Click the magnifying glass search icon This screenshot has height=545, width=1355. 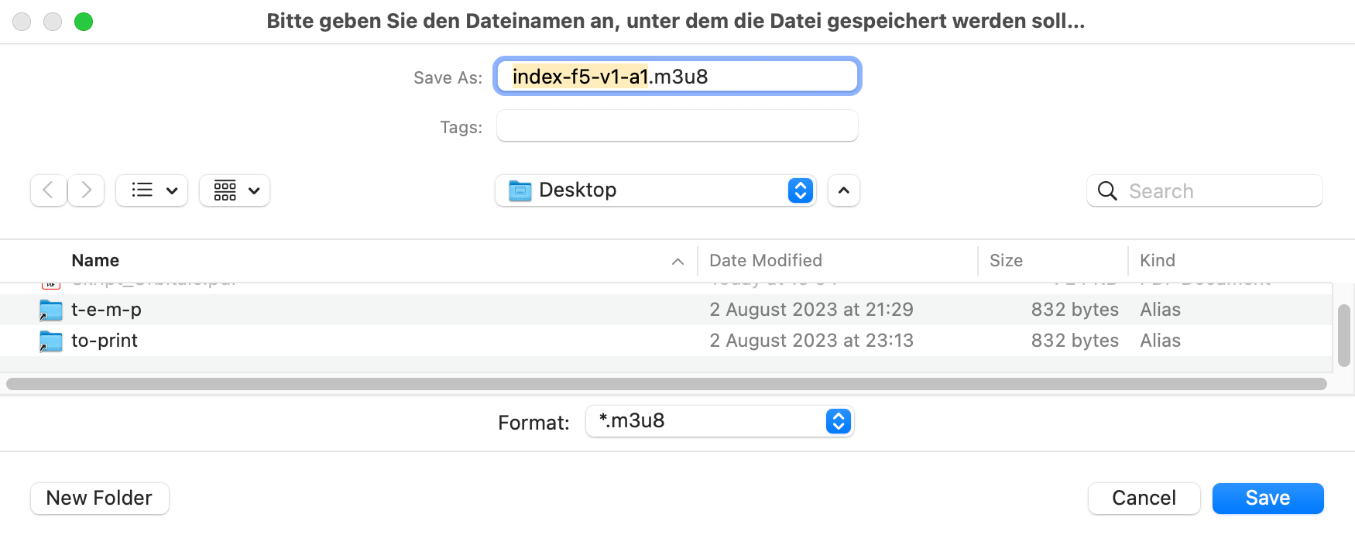(x=1107, y=191)
